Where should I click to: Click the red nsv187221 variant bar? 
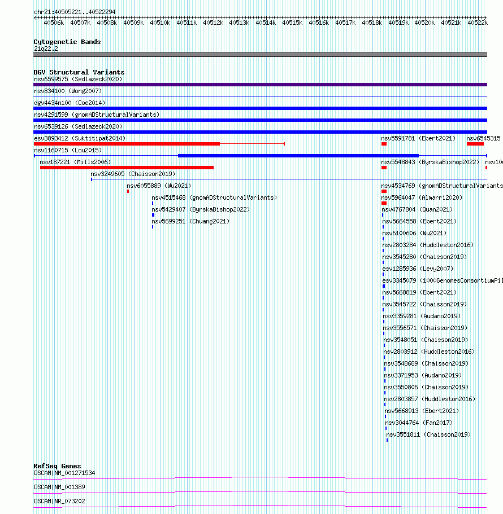pos(127,168)
